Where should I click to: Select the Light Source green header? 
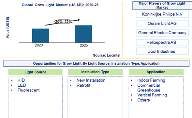[x=36, y=72]
